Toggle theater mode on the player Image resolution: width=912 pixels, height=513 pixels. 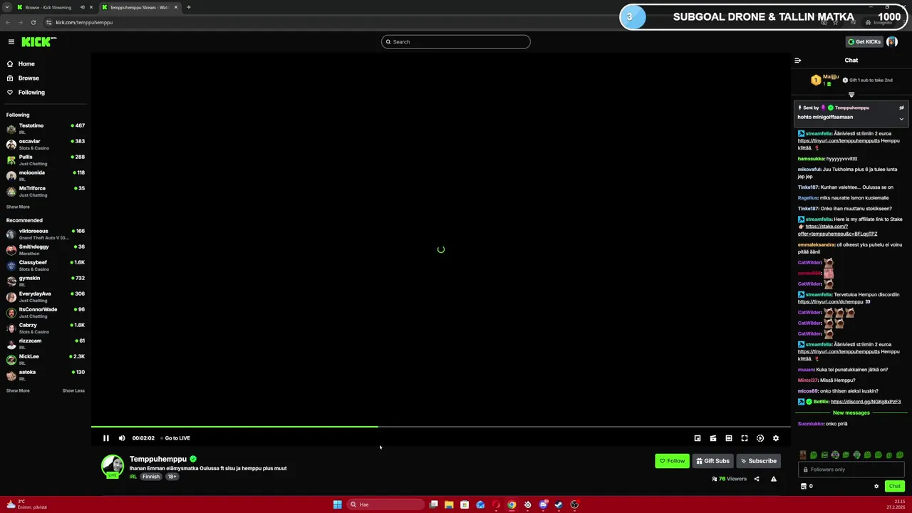point(729,438)
